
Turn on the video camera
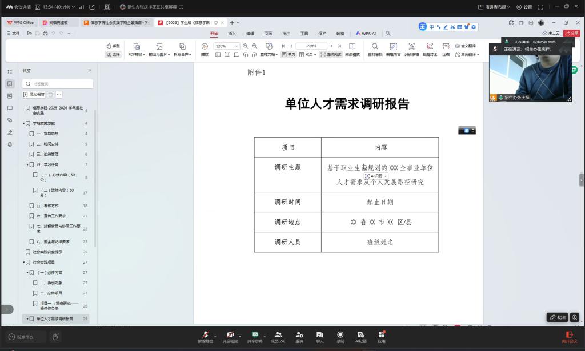pos(230,336)
